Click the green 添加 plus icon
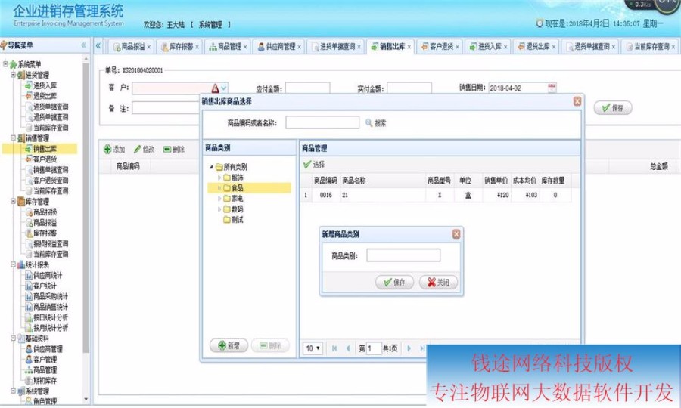 click(x=107, y=149)
